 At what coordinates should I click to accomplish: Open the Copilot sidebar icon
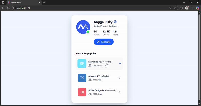198,8
